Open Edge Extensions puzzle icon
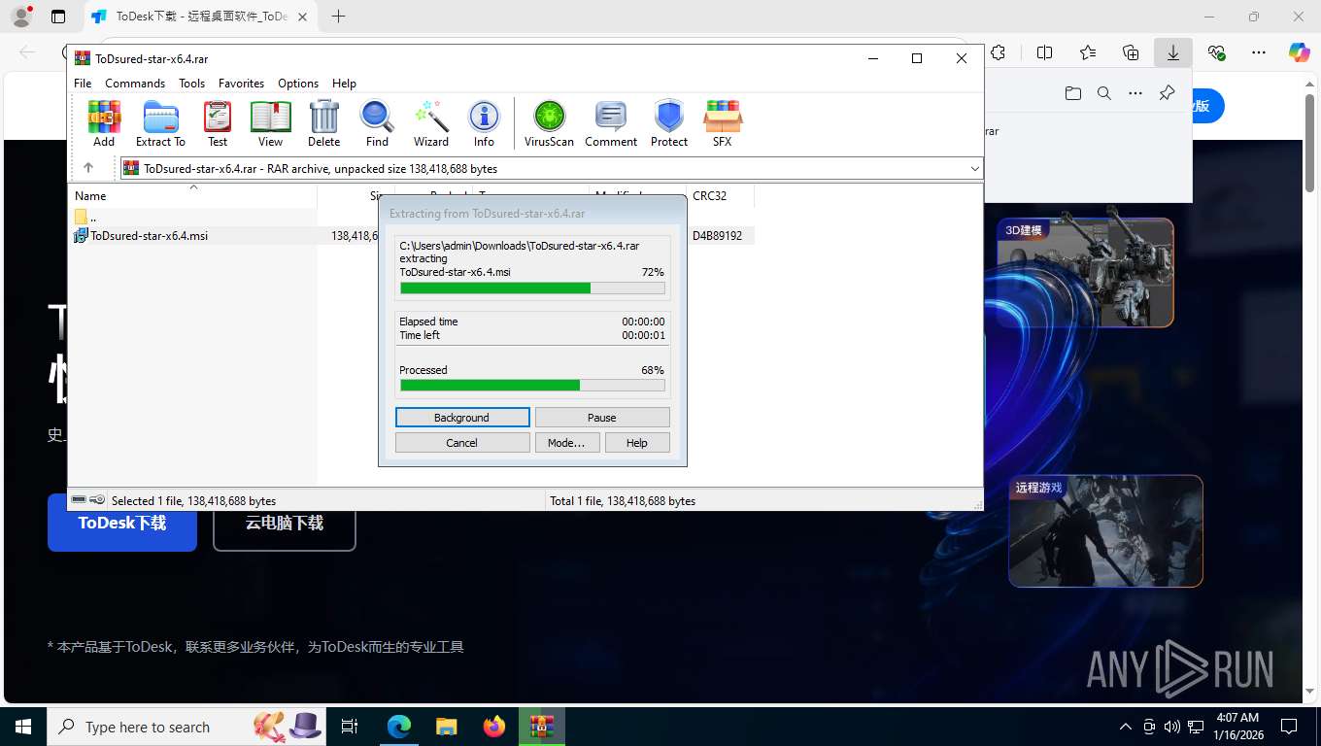This screenshot has height=746, width=1321. coord(998,52)
